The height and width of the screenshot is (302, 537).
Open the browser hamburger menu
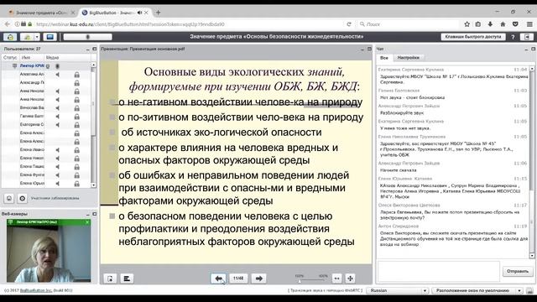(529, 24)
